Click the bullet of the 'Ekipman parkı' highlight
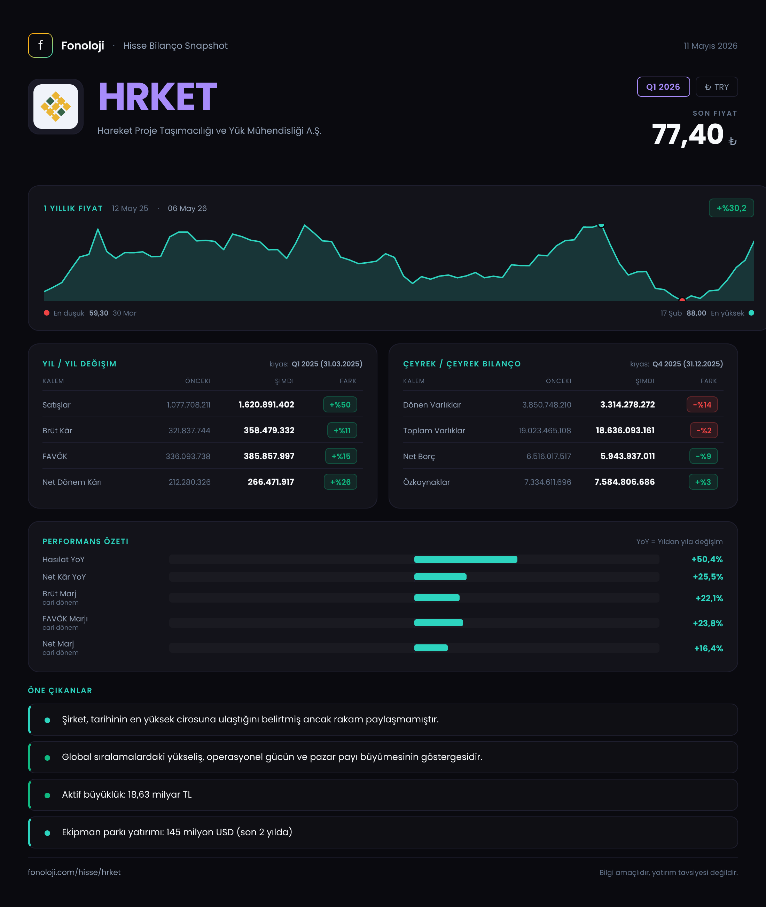 [x=47, y=833]
